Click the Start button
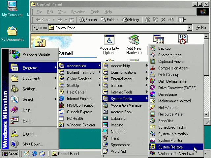The width and height of the screenshot is (211, 158). 10,154
